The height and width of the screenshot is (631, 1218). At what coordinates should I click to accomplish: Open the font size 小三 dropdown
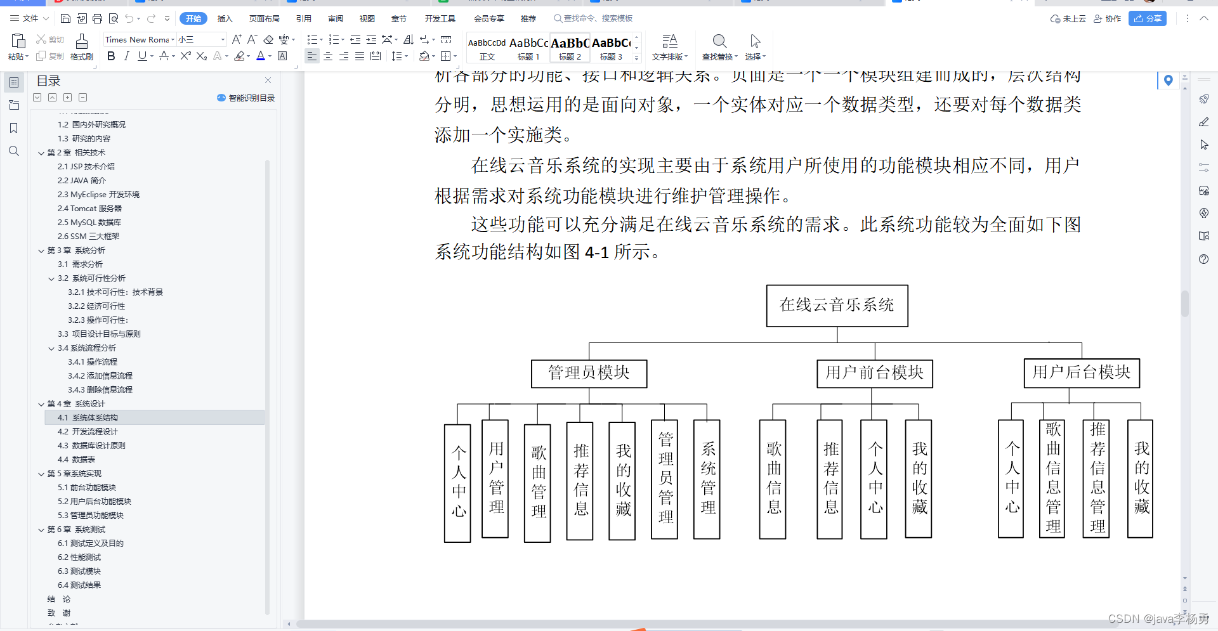pyautogui.click(x=223, y=39)
